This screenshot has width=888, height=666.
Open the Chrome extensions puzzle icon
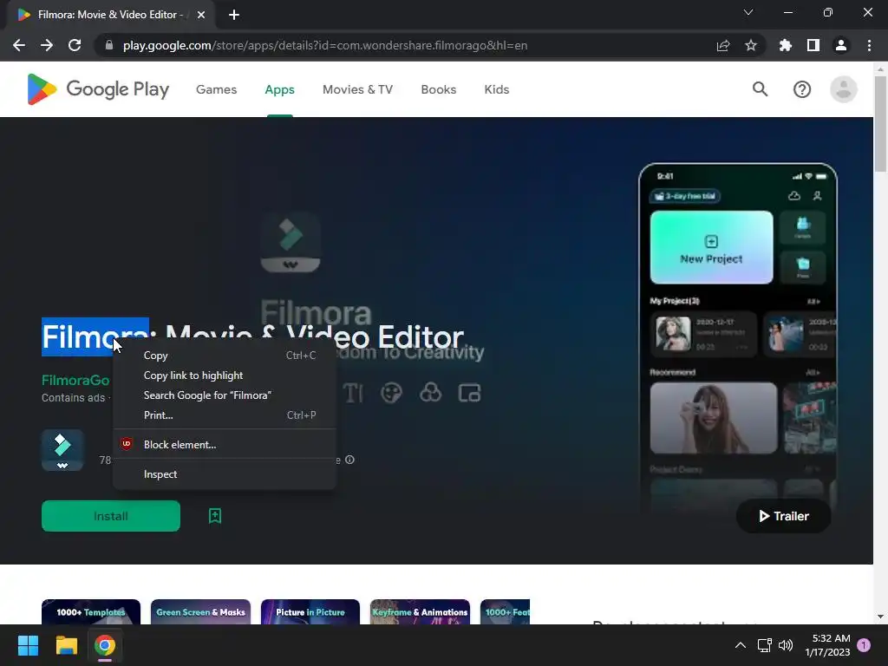pos(786,45)
